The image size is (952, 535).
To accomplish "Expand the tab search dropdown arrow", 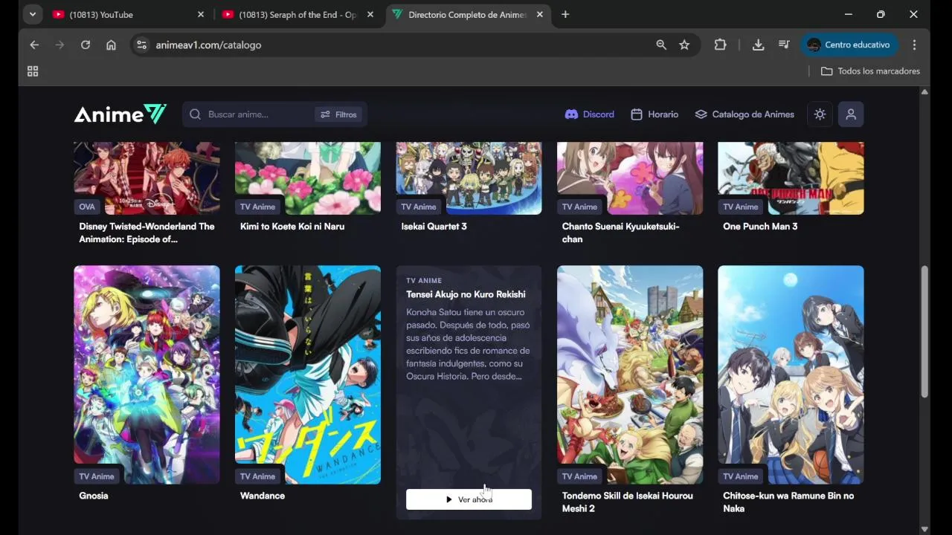I will point(32,14).
